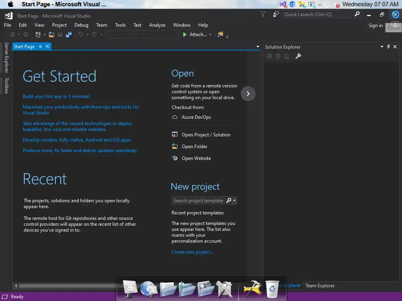Open the Window menu

point(181,25)
